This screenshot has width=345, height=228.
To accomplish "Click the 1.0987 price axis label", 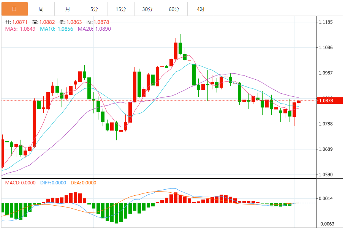I will pyautogui.click(x=326, y=73).
